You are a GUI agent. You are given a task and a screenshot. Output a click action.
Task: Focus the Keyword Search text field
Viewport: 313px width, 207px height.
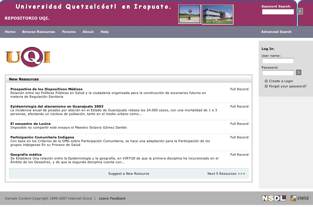pyautogui.click(x=278, y=12)
